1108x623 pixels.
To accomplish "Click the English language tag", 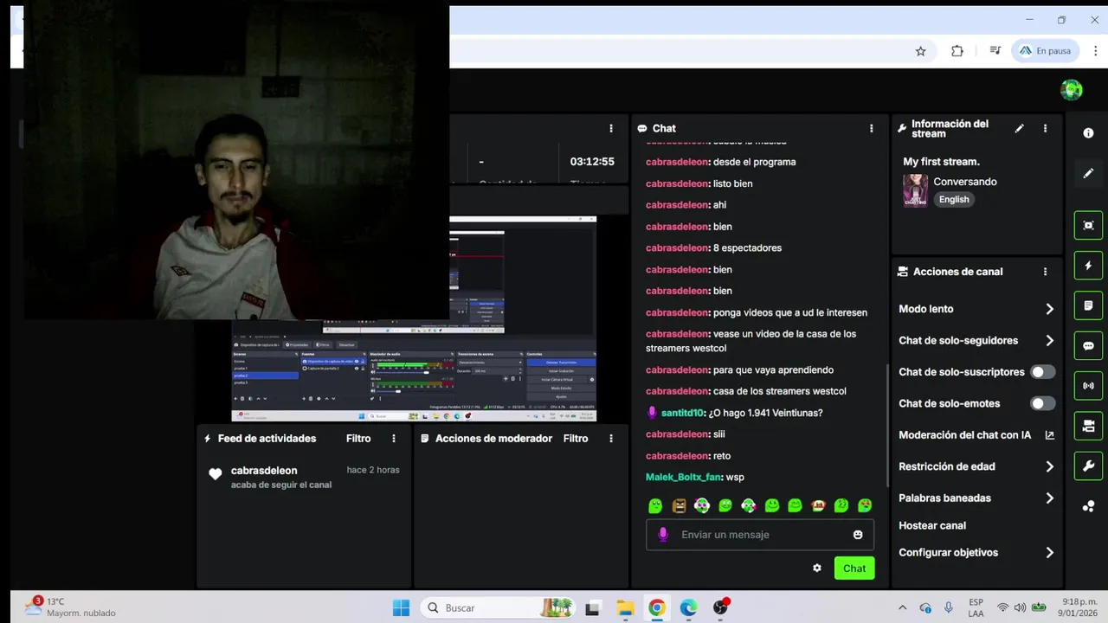I will click(x=954, y=199).
